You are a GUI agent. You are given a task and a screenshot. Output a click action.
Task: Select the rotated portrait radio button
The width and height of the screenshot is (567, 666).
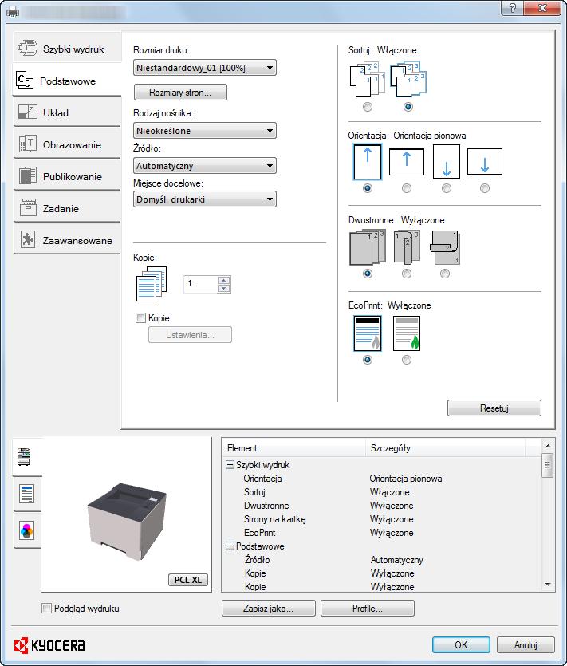click(x=447, y=188)
